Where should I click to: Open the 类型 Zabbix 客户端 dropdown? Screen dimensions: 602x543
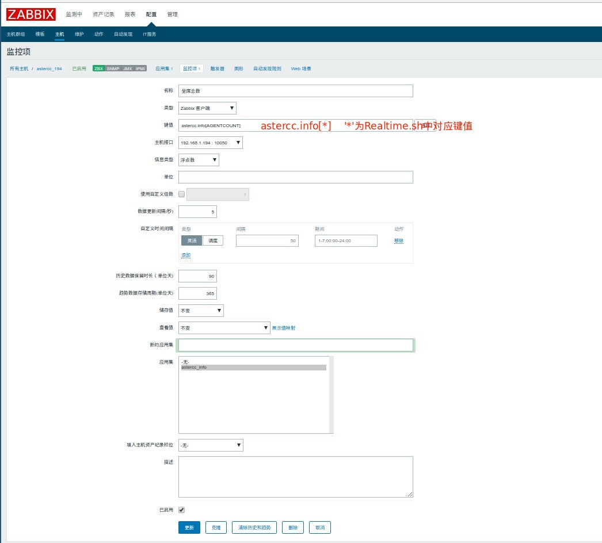[x=207, y=108]
